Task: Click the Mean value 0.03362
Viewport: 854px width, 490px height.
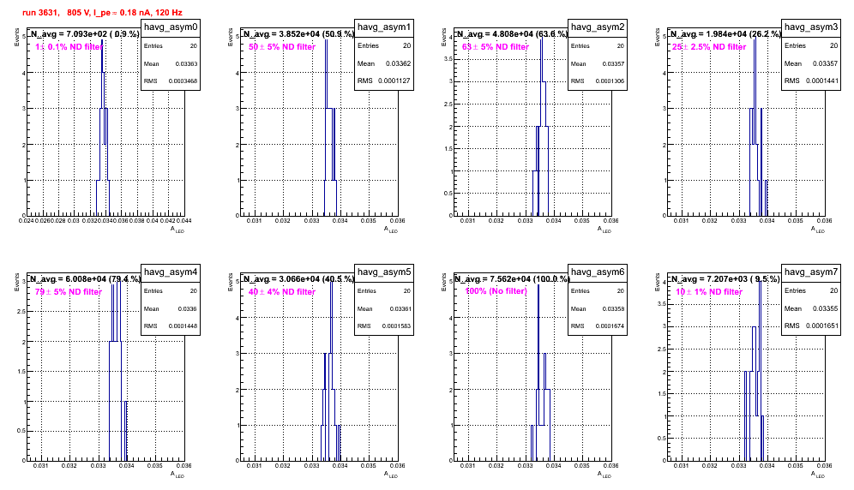Action: 398,63
